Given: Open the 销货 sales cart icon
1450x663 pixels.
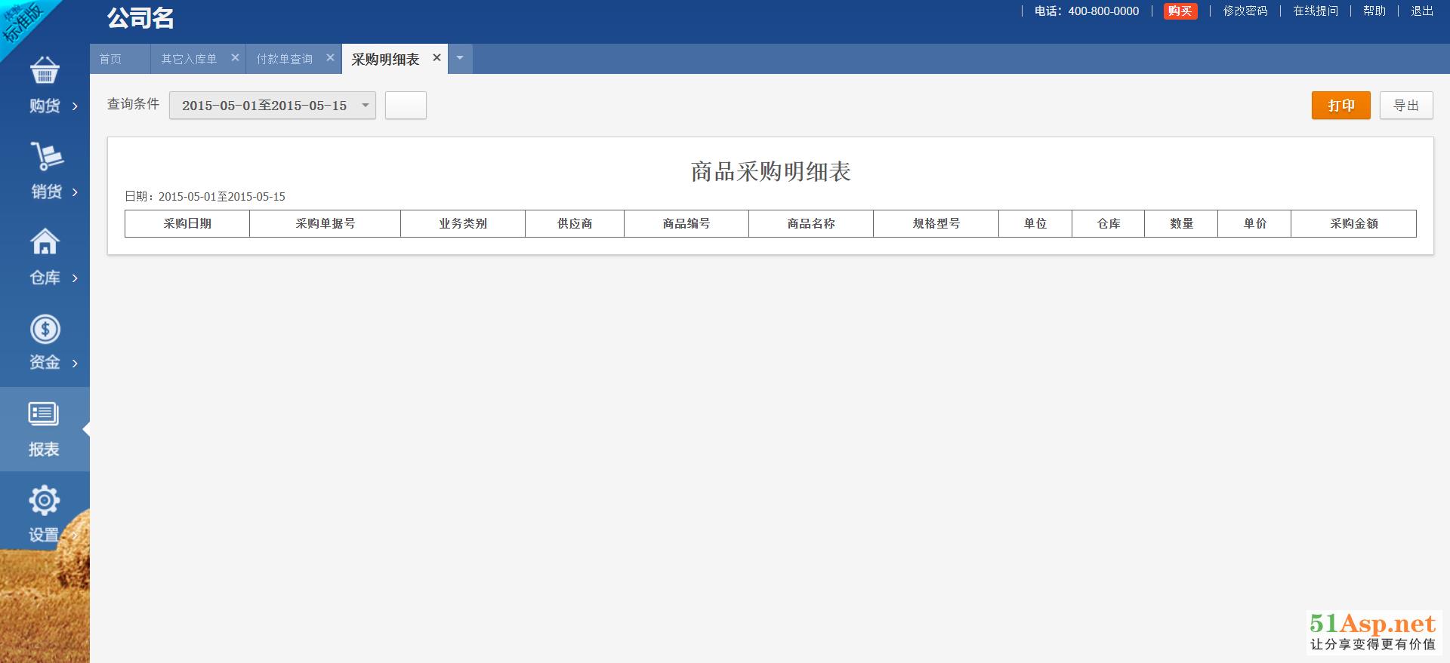Looking at the screenshot, I should click(x=46, y=156).
